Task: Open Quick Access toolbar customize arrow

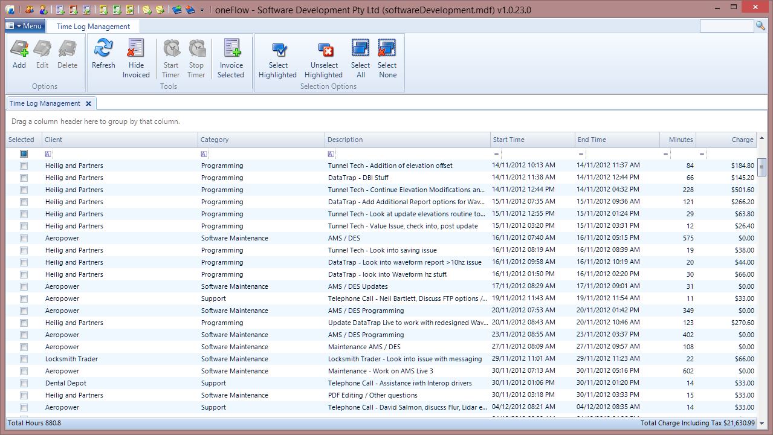Action: coord(202,10)
